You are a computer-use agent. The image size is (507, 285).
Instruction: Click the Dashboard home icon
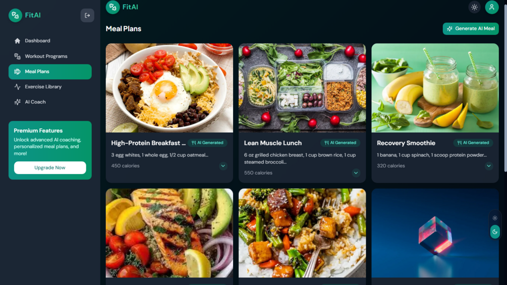(18, 41)
